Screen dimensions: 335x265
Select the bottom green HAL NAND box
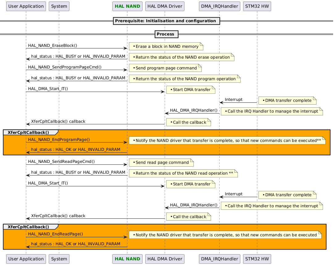pyautogui.click(x=127, y=259)
